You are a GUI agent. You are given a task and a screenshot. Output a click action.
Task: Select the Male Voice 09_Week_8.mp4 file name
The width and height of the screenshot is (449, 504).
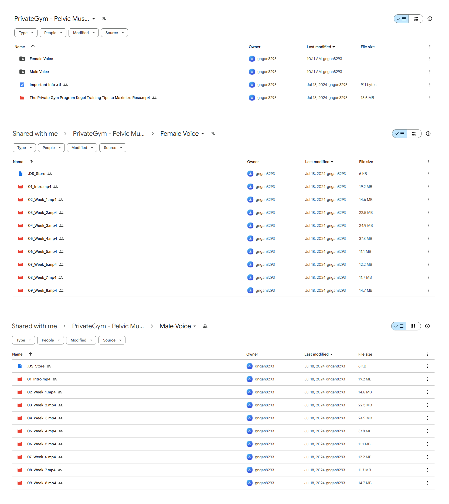pyautogui.click(x=42, y=483)
